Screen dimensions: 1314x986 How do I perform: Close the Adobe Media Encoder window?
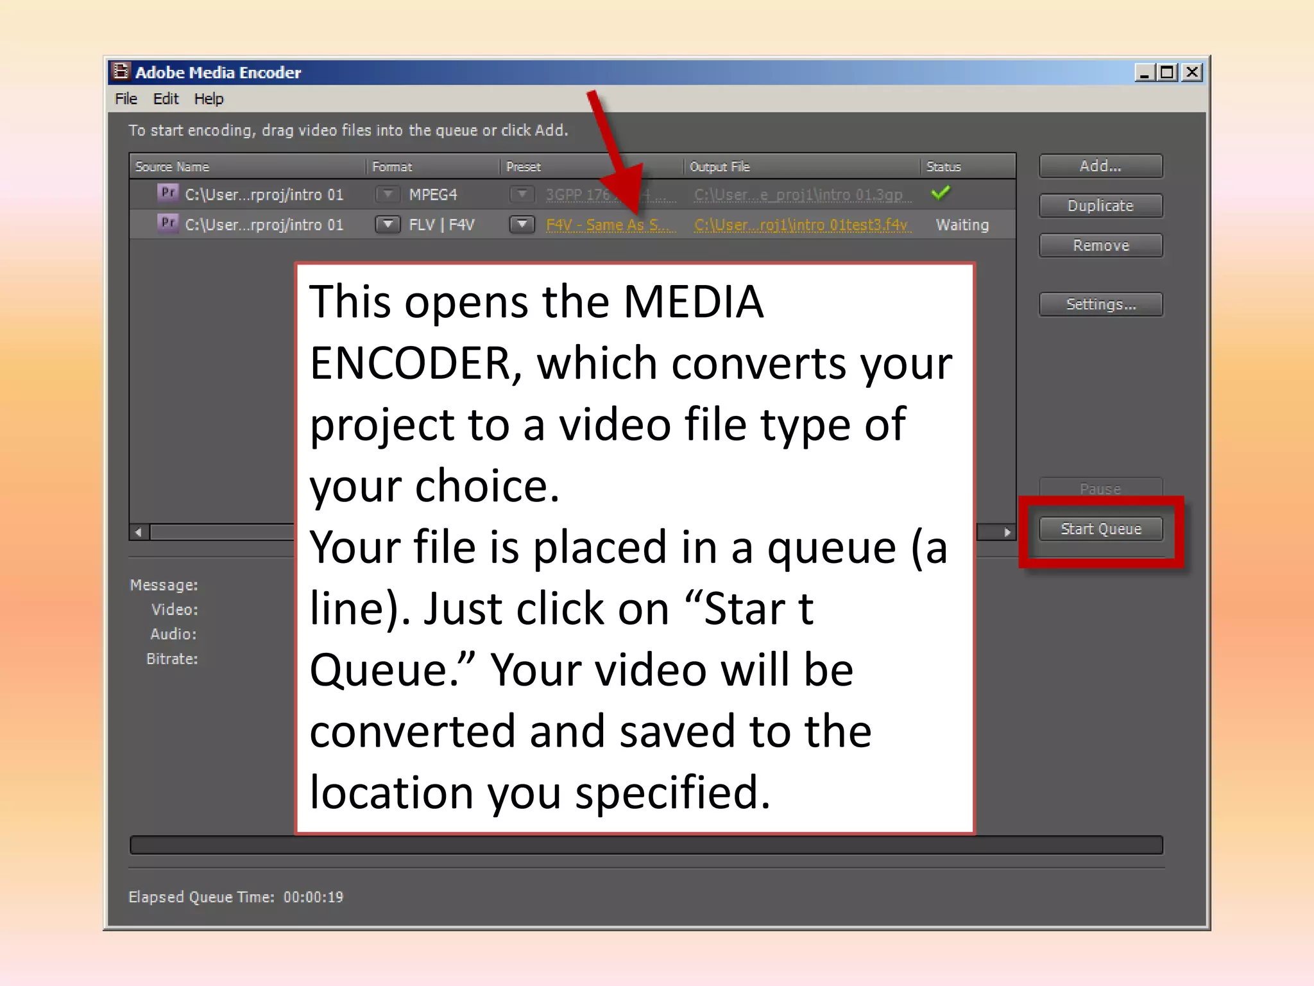pos(1192,73)
